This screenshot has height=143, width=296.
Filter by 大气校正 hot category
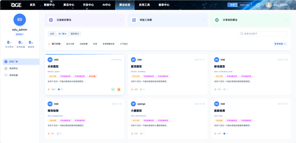(x=124, y=44)
